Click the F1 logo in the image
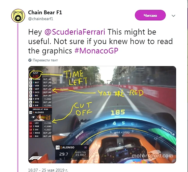Image resolution: width=188 pixels, height=172 pixels. 35,158
